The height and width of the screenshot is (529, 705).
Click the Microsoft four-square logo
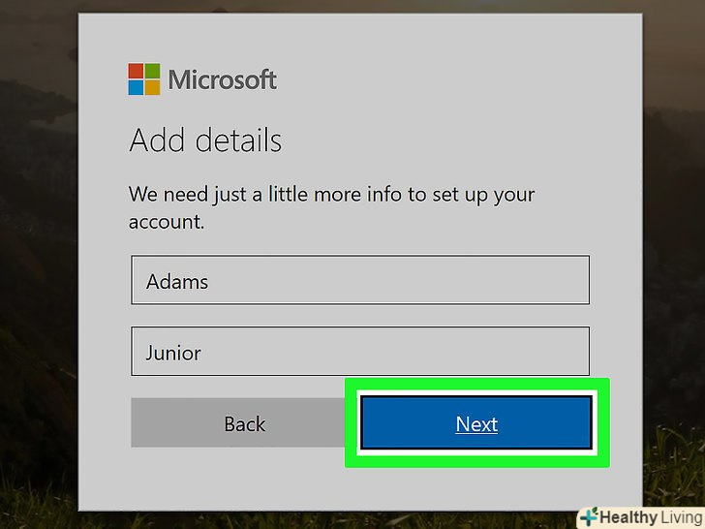pos(144,79)
